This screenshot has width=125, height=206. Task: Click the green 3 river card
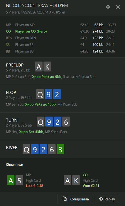click(60, 149)
